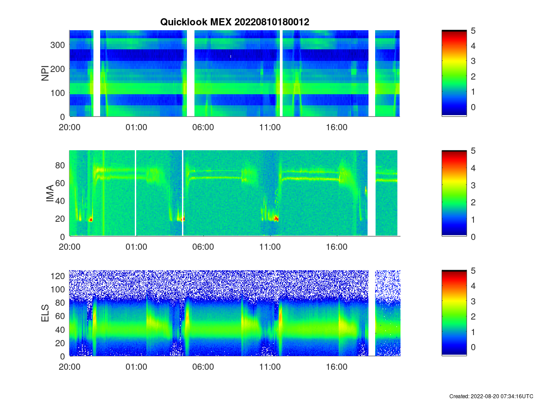
Task: Pick the colorbar beside the NPI plot
Action: click(454, 73)
